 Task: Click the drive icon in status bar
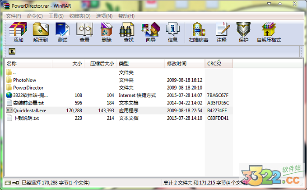click(8, 183)
